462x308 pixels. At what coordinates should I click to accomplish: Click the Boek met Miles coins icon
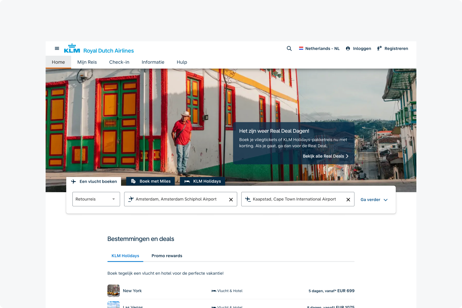pos(133,181)
